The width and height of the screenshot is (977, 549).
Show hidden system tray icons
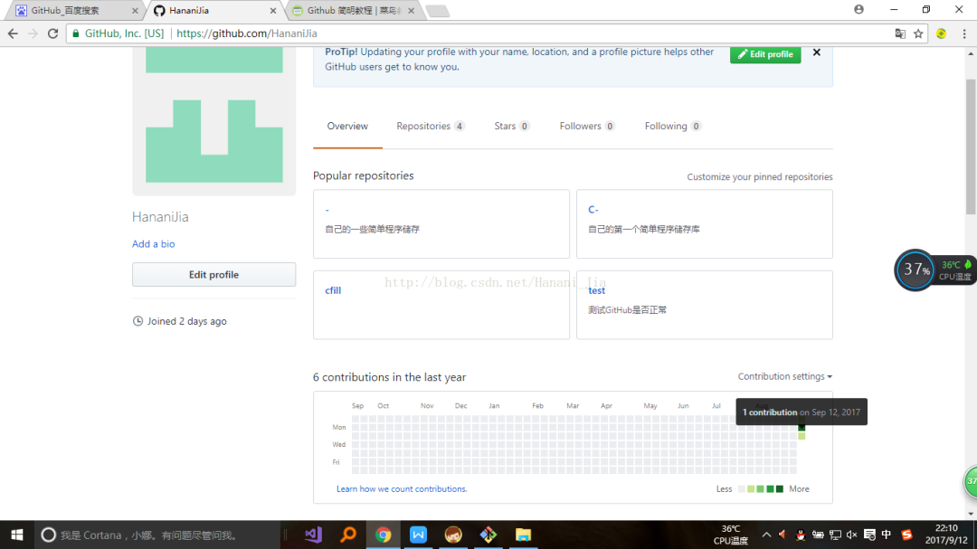point(766,535)
